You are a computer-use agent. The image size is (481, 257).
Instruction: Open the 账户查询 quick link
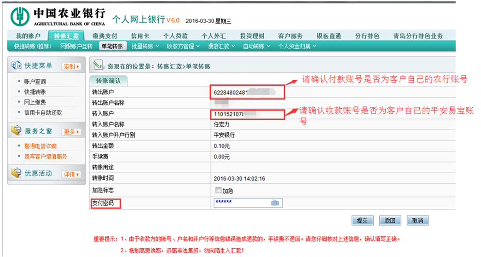click(x=35, y=82)
